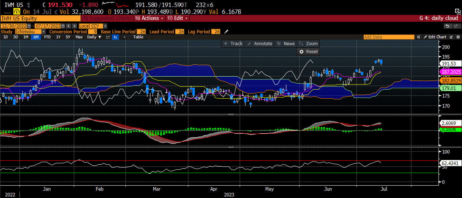Image resolution: width=462 pixels, height=198 pixels.
Task: Click the expand window icon at top right
Action: pyautogui.click(x=458, y=12)
